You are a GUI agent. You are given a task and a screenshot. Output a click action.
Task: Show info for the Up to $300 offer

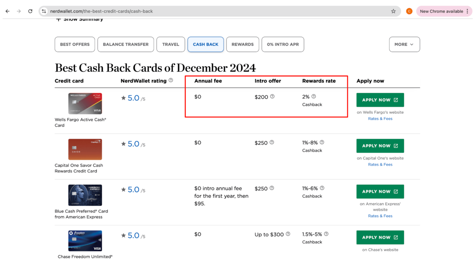point(288,234)
